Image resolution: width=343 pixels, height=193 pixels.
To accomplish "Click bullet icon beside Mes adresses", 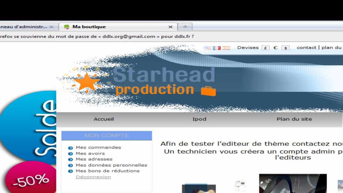I will tap(70, 160).
